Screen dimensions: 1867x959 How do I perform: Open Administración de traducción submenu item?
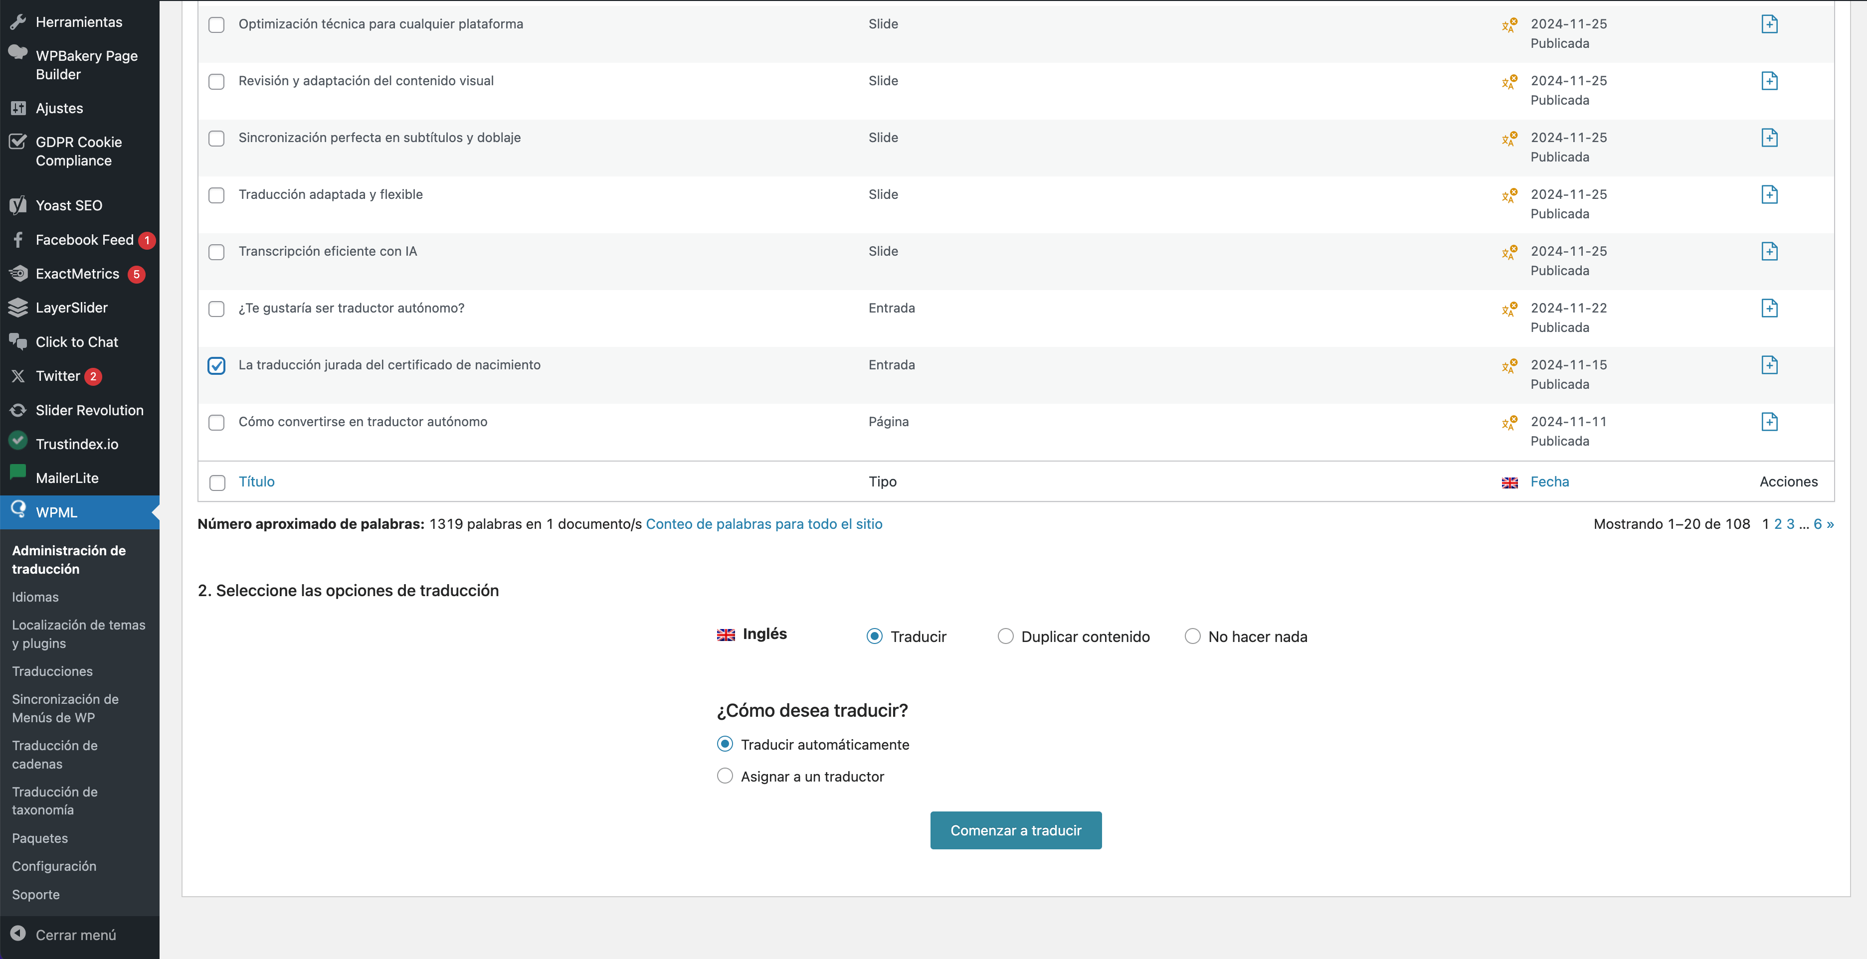69,560
